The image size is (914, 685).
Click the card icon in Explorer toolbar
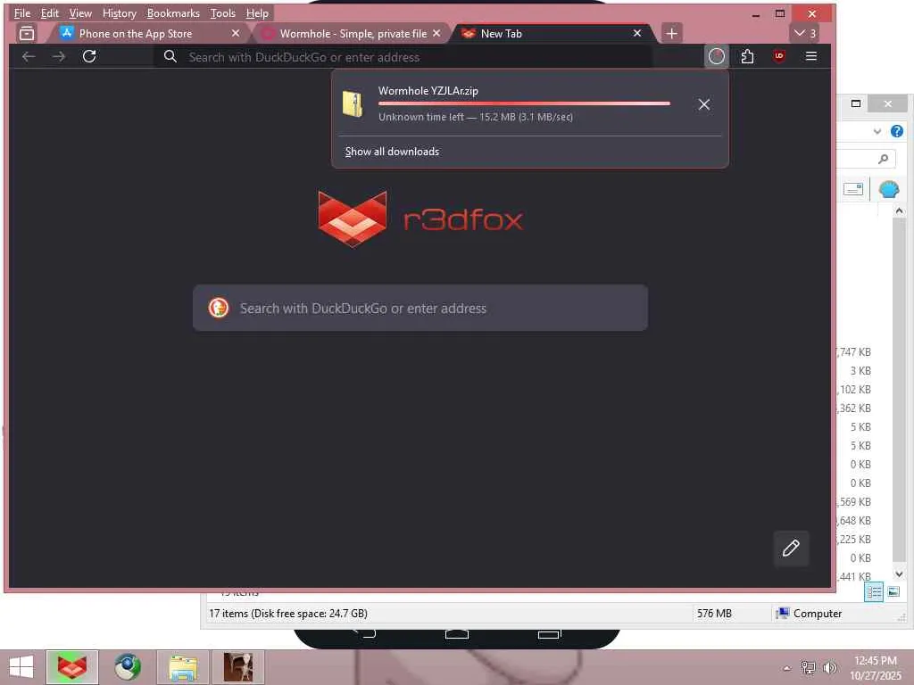[x=852, y=189]
